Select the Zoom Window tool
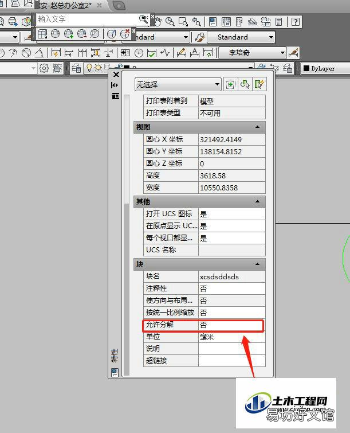This screenshot has width=350, height=433. pyautogui.click(x=183, y=22)
